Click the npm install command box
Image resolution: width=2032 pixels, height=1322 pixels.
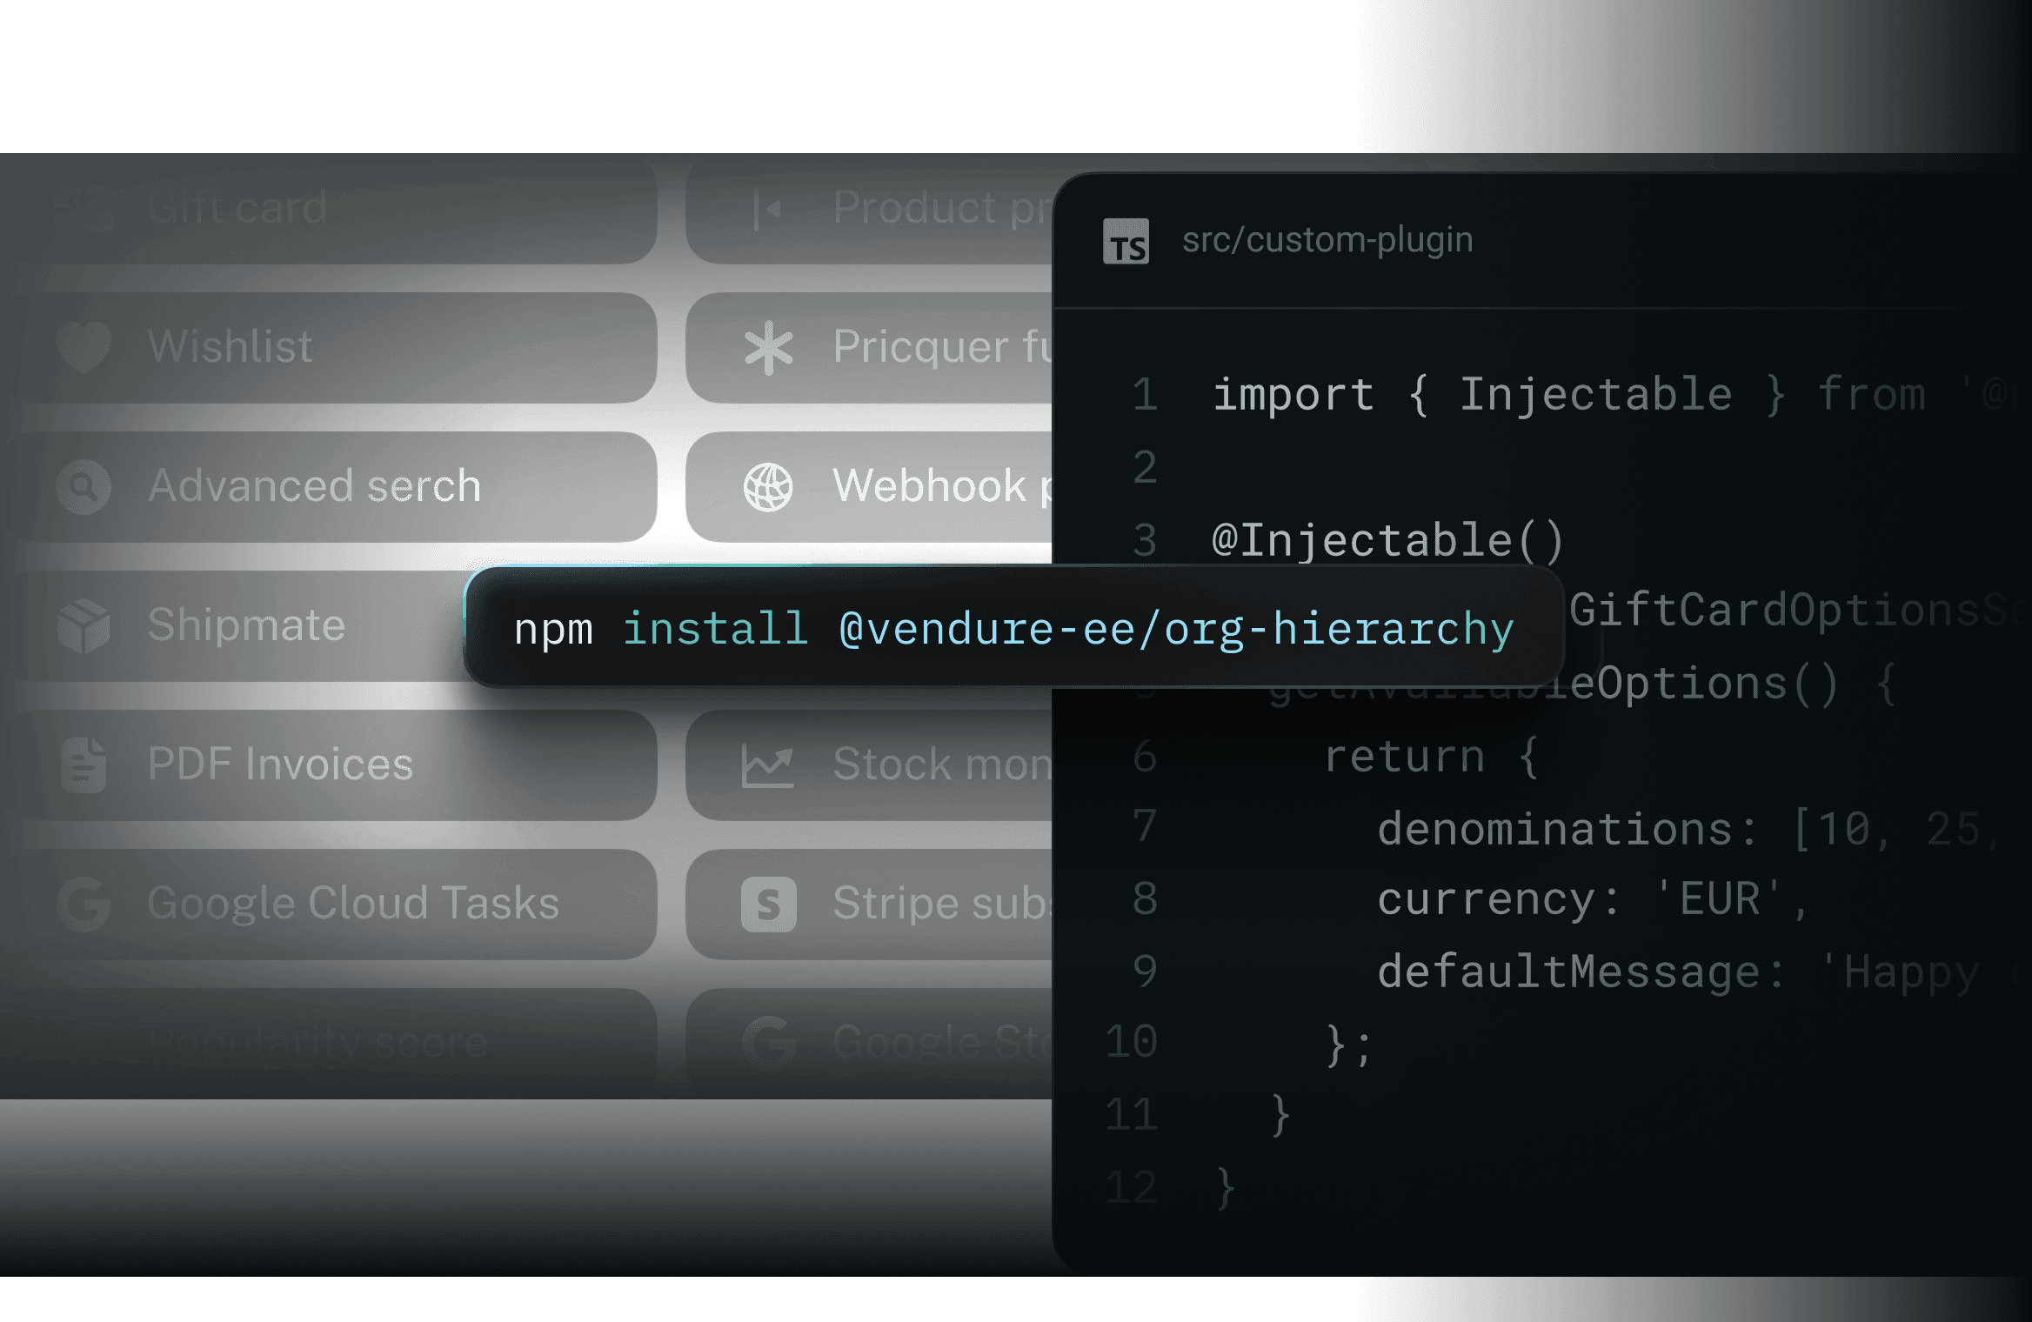coord(1013,628)
